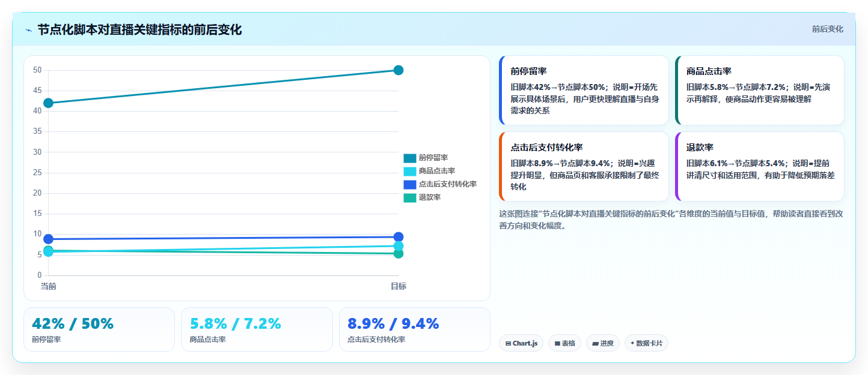Toggle 点击后支付转化率 legend color swatch

pyautogui.click(x=409, y=184)
